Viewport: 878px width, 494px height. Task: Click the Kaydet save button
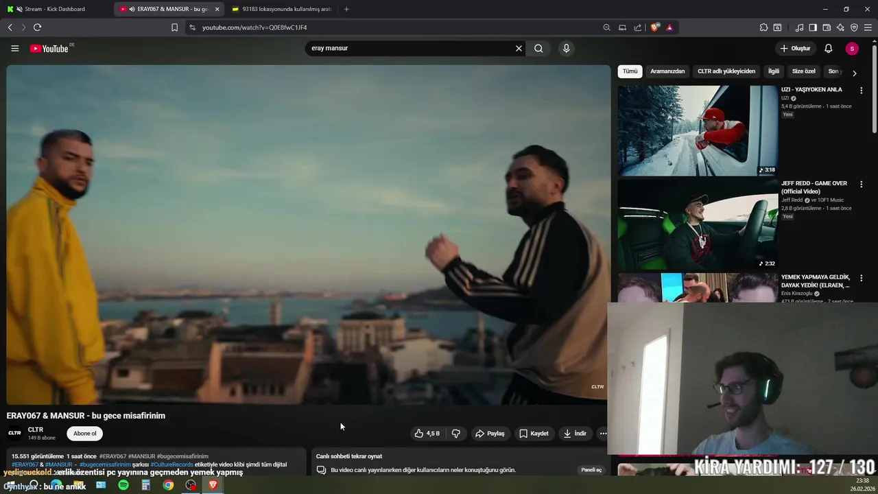[534, 434]
